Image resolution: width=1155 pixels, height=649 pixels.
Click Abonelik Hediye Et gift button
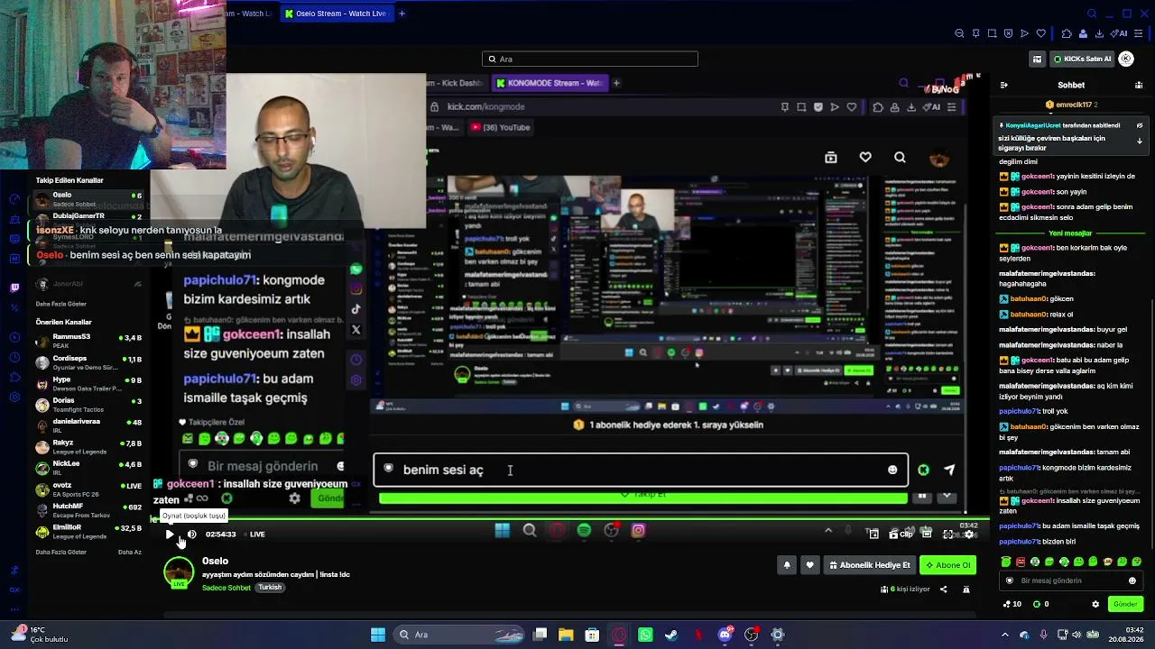(x=869, y=565)
